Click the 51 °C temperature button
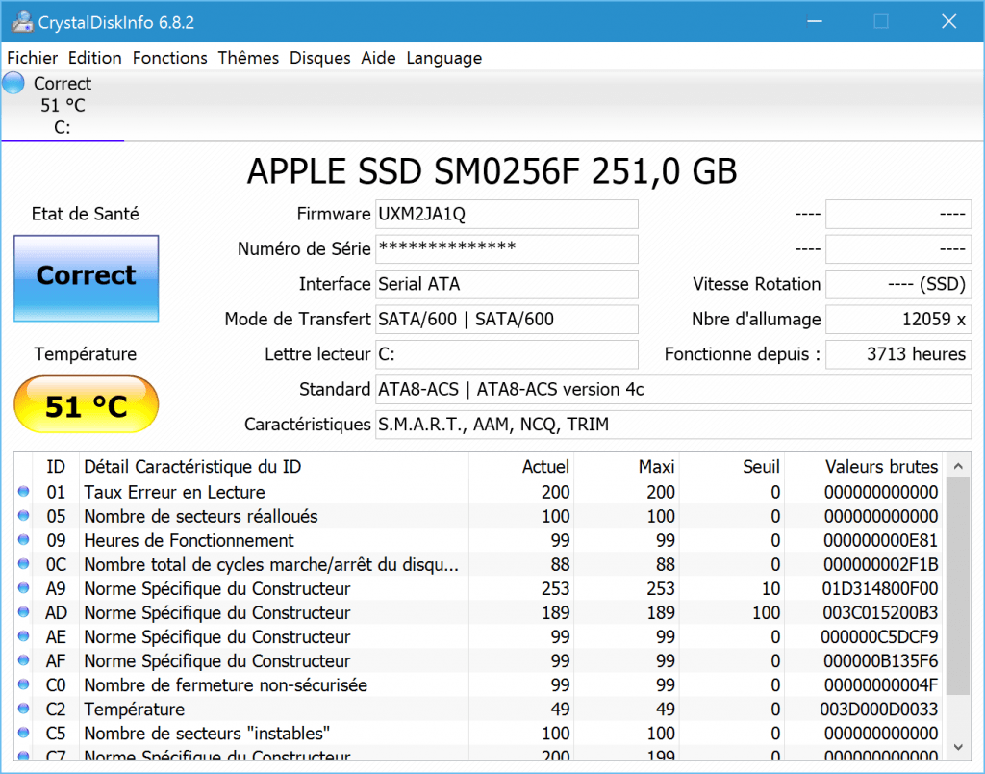The width and height of the screenshot is (985, 774). point(86,404)
